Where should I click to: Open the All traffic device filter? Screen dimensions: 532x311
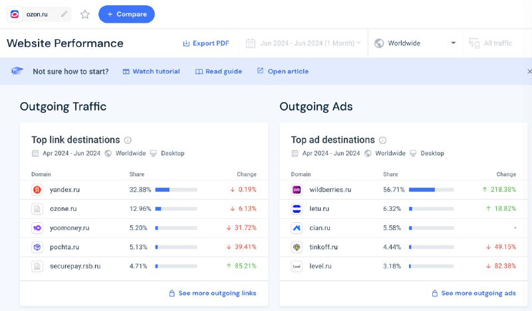click(x=491, y=43)
